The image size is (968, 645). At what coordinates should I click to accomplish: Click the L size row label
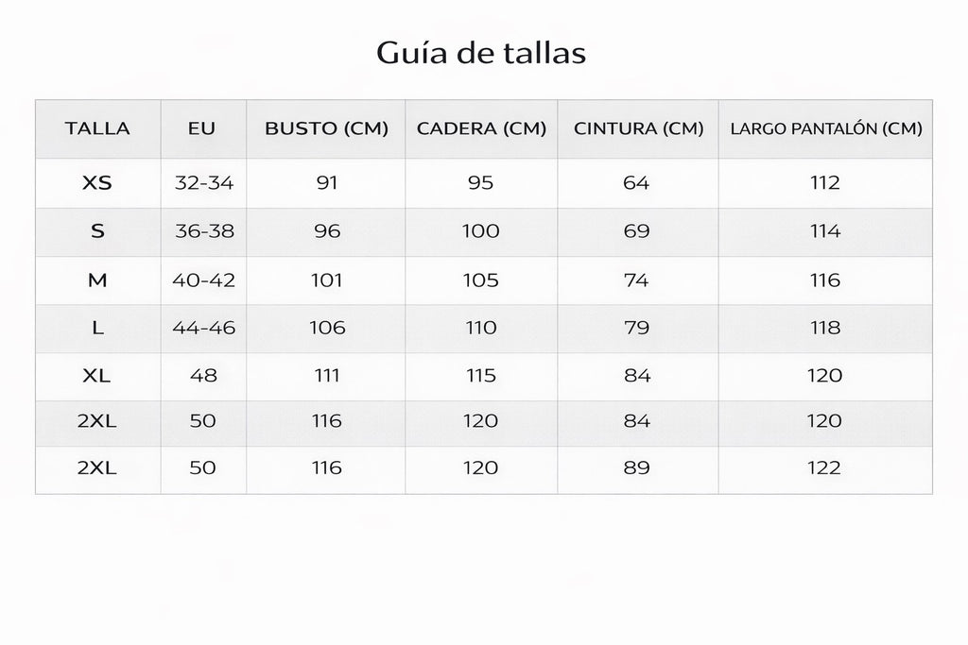tap(97, 328)
